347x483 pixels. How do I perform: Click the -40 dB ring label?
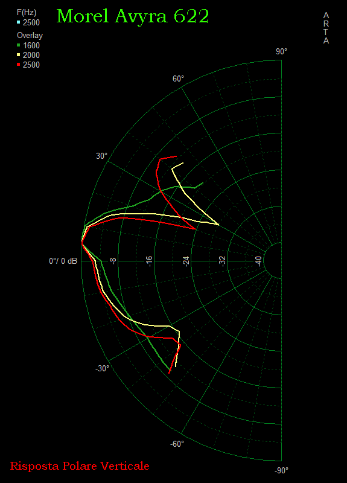click(259, 261)
